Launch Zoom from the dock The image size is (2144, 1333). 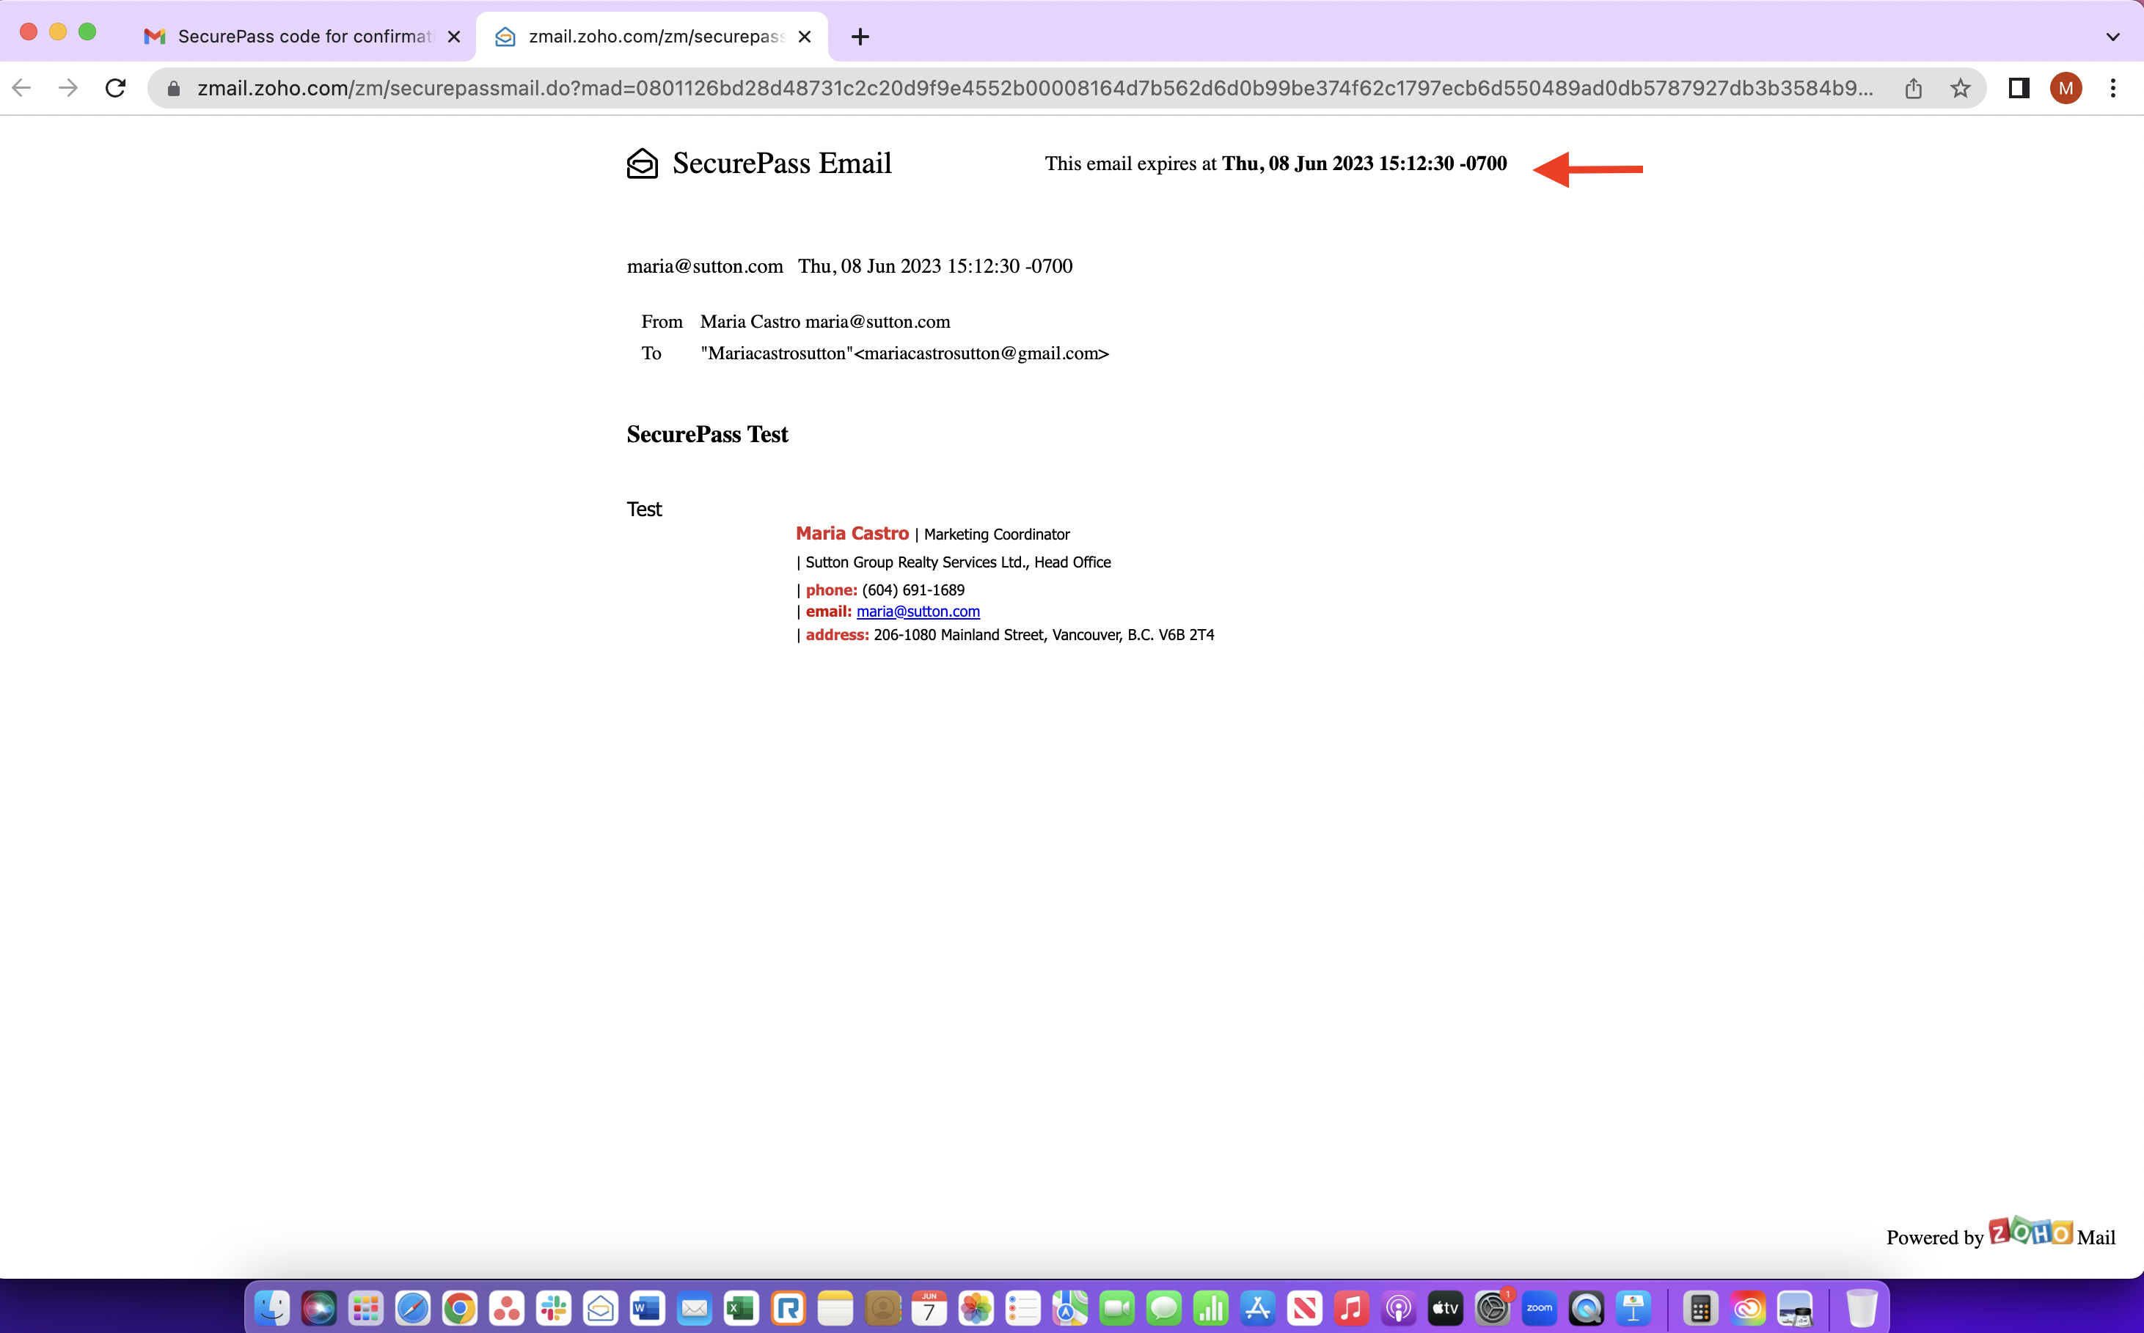(1539, 1308)
